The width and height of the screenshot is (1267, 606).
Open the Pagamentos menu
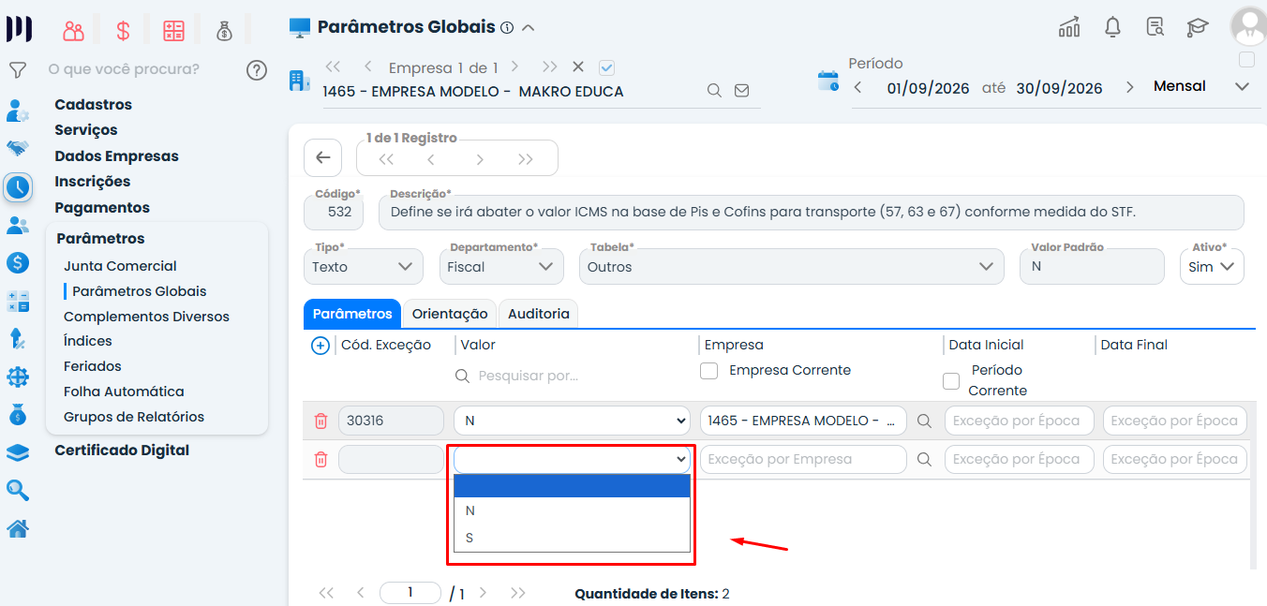click(x=102, y=208)
